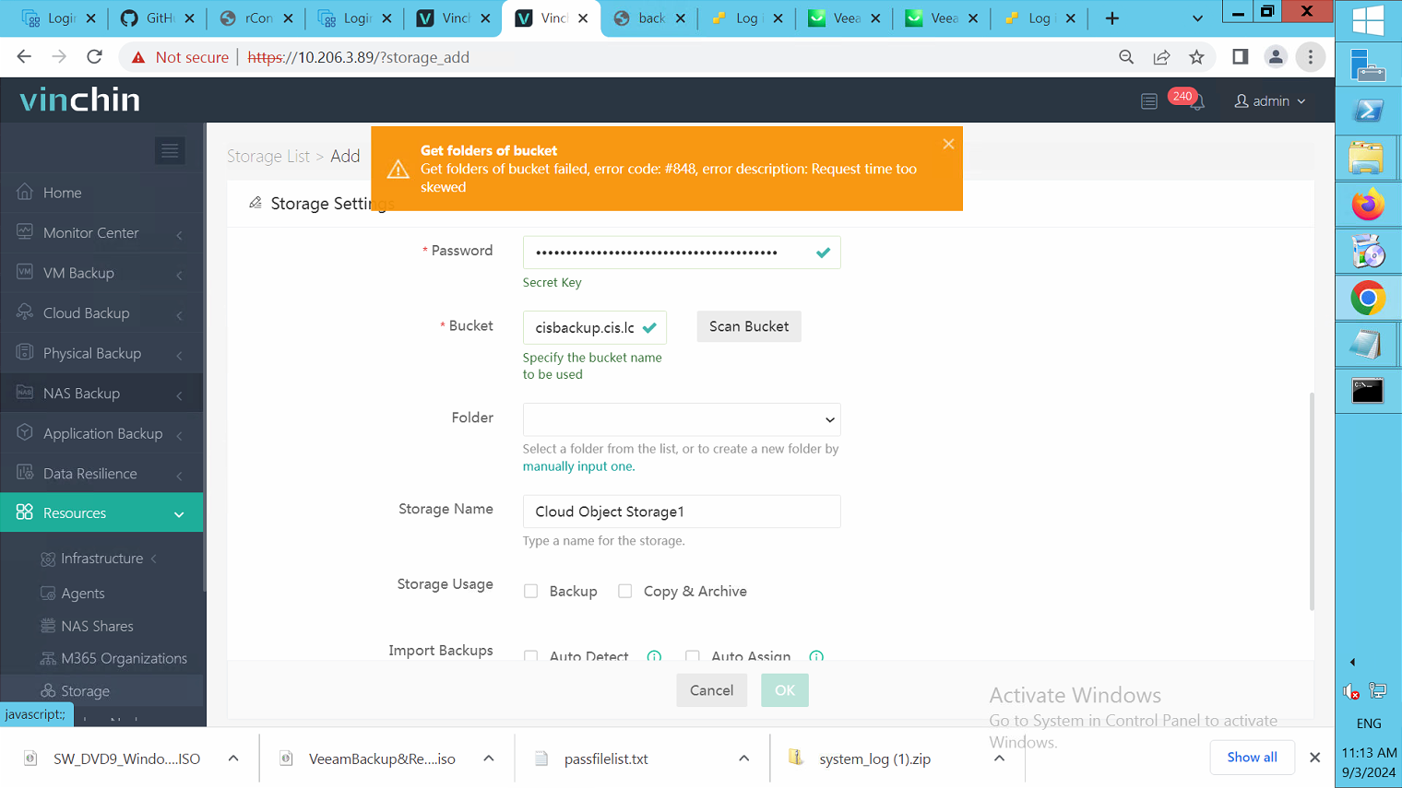The width and height of the screenshot is (1402, 788).
Task: Bookmark this page with the star icon
Action: (x=1196, y=57)
